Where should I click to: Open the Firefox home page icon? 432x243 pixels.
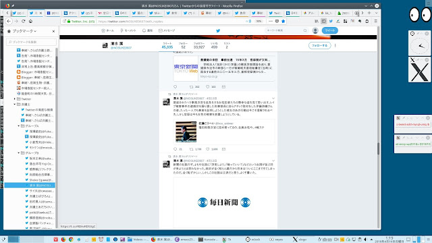[30, 21]
